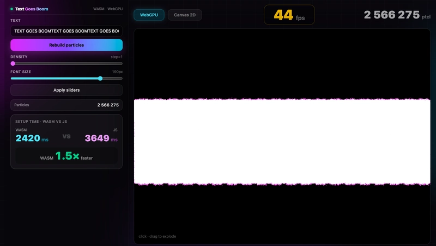Click the JS 3649 ms timing value

101,138
